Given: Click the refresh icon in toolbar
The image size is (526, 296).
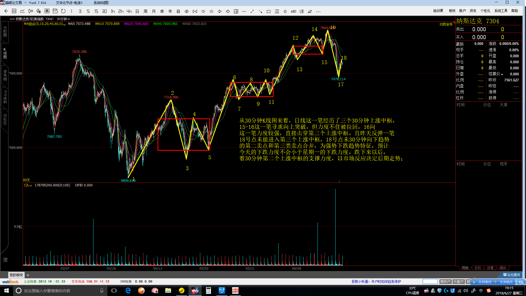Looking at the screenshot, I should click(x=63, y=11).
